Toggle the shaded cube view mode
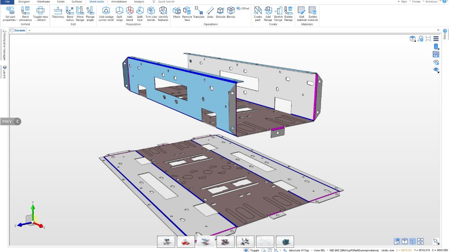 pos(412,241)
